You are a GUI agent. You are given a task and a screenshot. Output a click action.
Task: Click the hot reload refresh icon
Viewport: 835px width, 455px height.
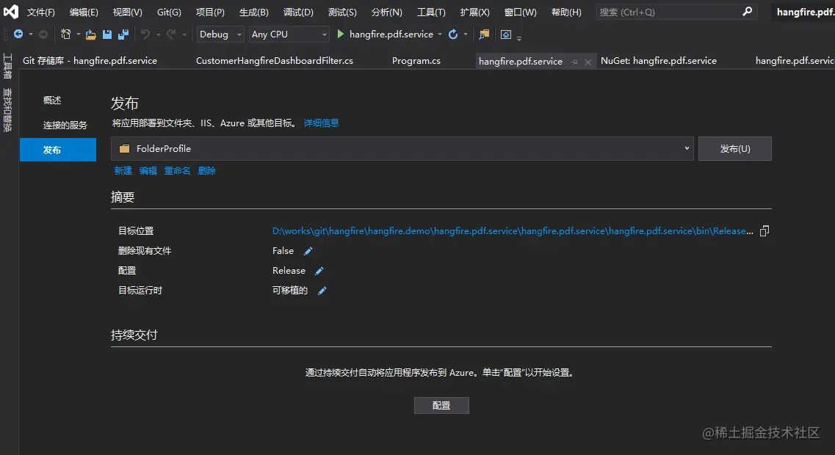coord(453,34)
